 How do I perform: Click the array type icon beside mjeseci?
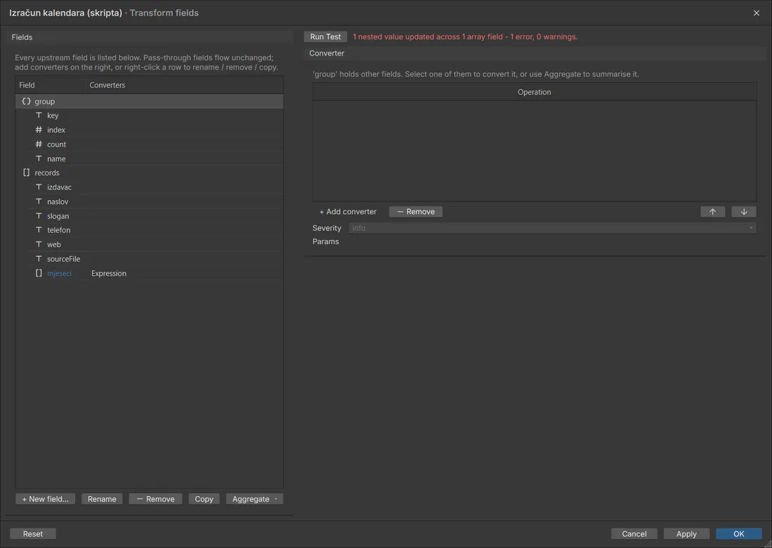click(39, 273)
